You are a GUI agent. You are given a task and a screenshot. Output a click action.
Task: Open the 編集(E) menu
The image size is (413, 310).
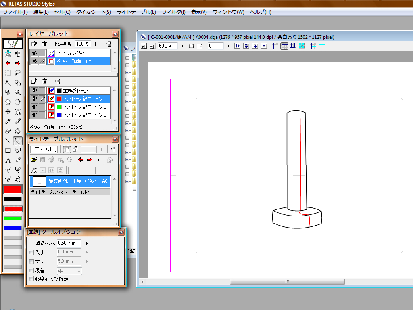41,12
